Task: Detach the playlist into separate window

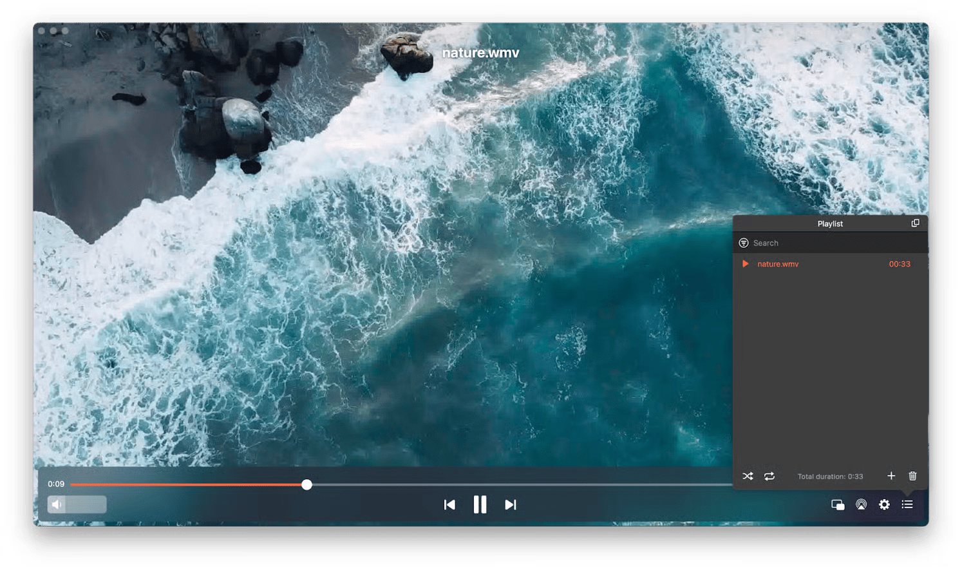Action: point(915,223)
